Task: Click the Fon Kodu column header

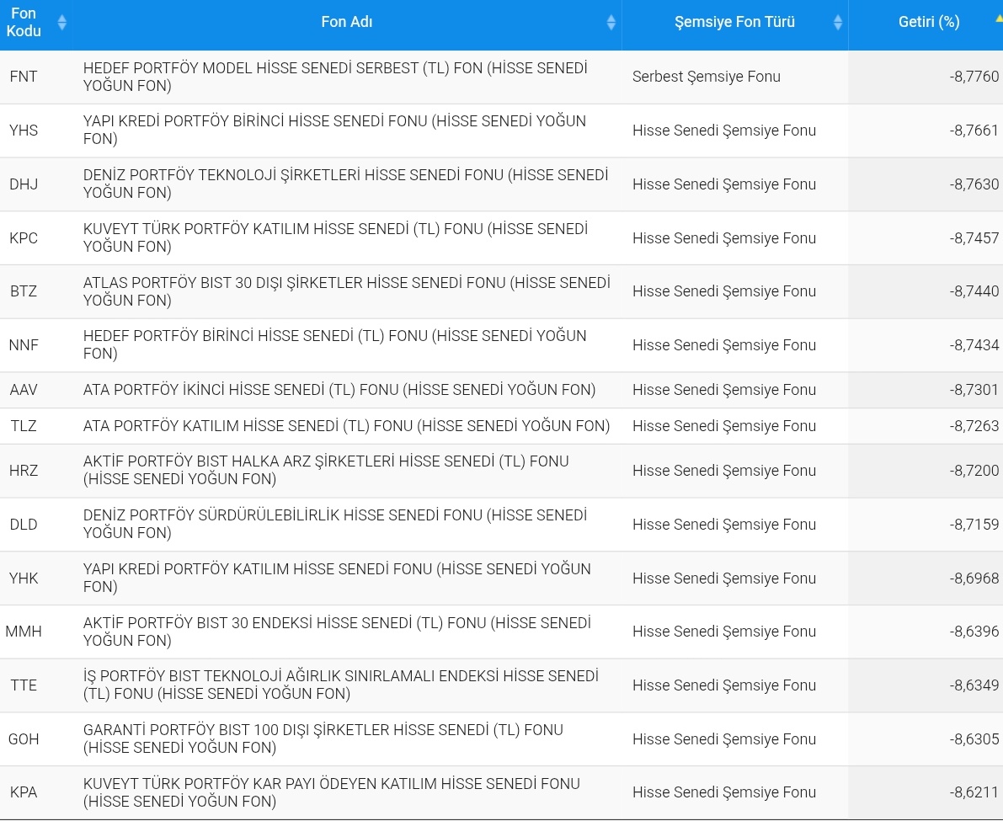Action: (x=24, y=23)
